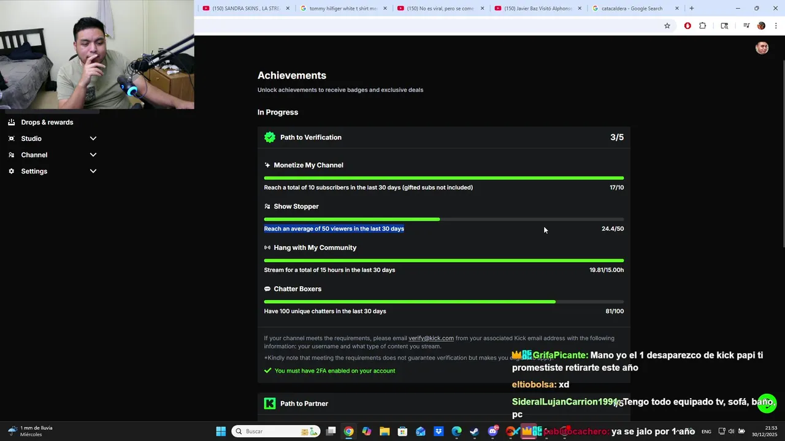Image resolution: width=785 pixels, height=441 pixels.
Task: Open the Chrome profile avatar
Action: pyautogui.click(x=761, y=26)
